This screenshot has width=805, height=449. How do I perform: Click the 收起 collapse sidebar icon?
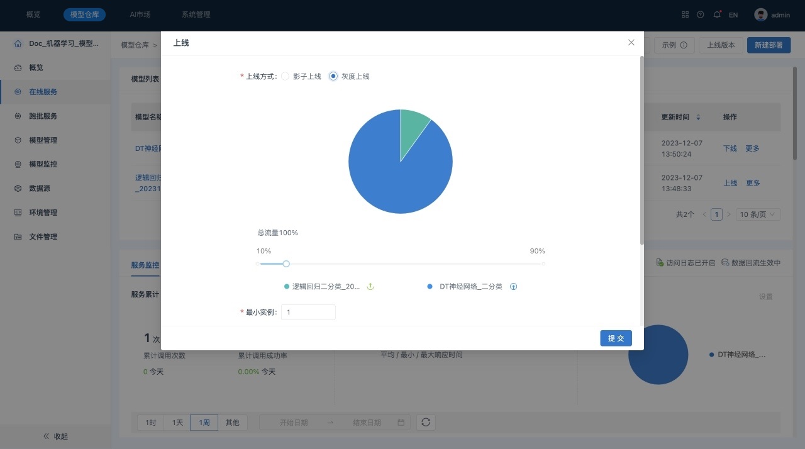click(x=46, y=436)
